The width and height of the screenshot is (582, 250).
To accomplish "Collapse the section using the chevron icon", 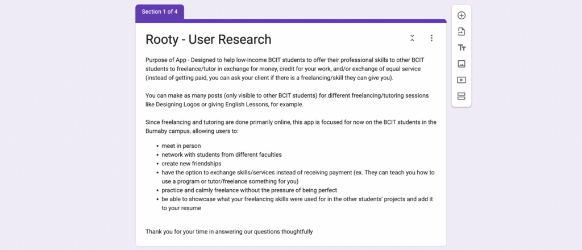I will pyautogui.click(x=412, y=38).
